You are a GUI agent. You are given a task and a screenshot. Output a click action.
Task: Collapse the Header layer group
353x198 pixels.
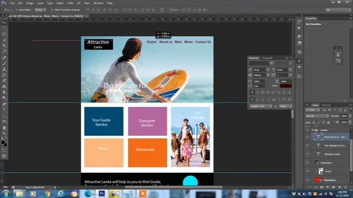tap(312, 130)
